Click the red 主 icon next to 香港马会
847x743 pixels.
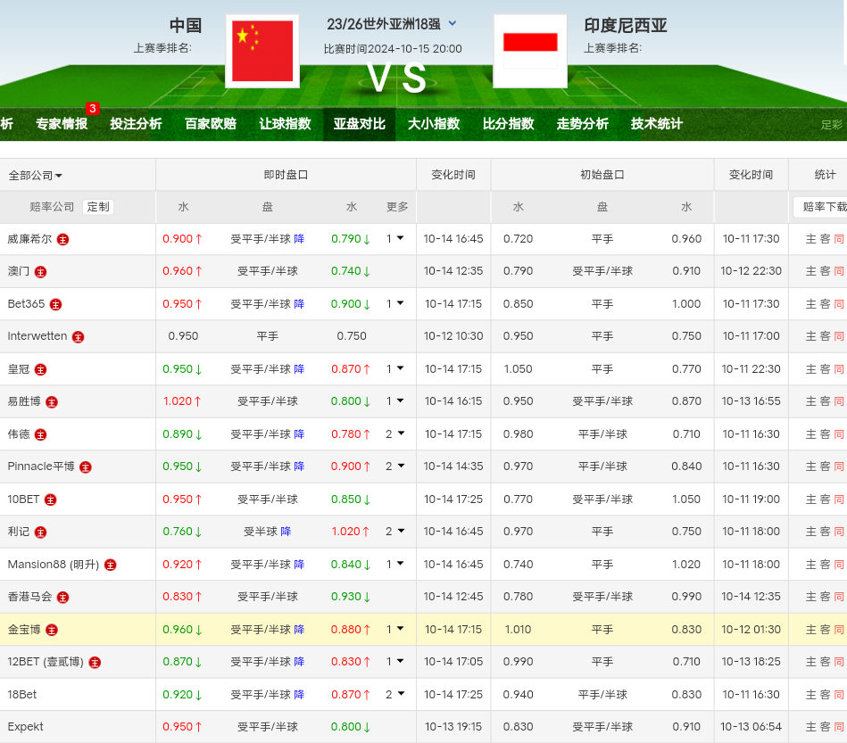tap(62, 598)
